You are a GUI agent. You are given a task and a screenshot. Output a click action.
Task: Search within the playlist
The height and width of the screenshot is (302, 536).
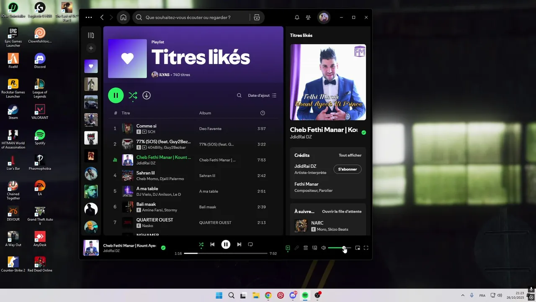pos(239,96)
